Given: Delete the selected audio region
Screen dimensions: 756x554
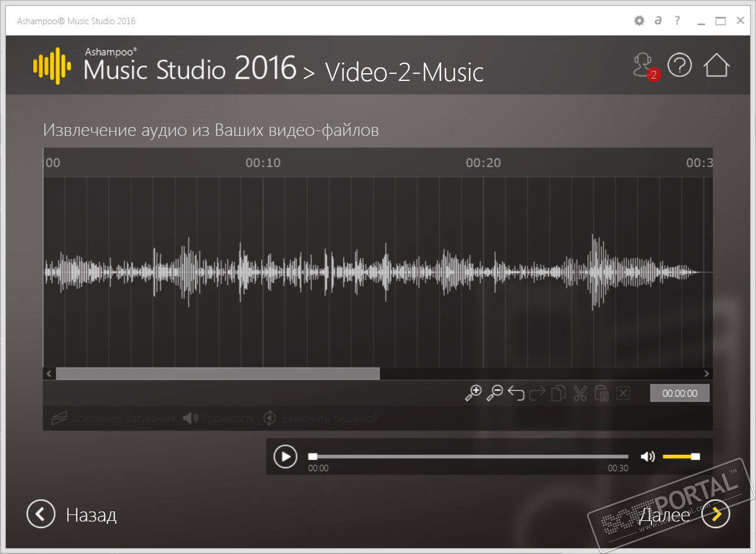Looking at the screenshot, I should click(x=623, y=393).
